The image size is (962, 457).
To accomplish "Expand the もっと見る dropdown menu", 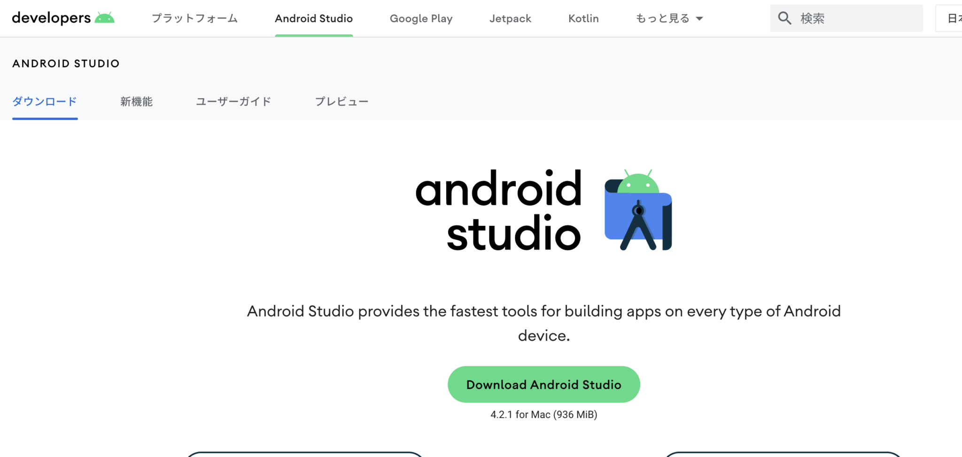I will coord(669,18).
